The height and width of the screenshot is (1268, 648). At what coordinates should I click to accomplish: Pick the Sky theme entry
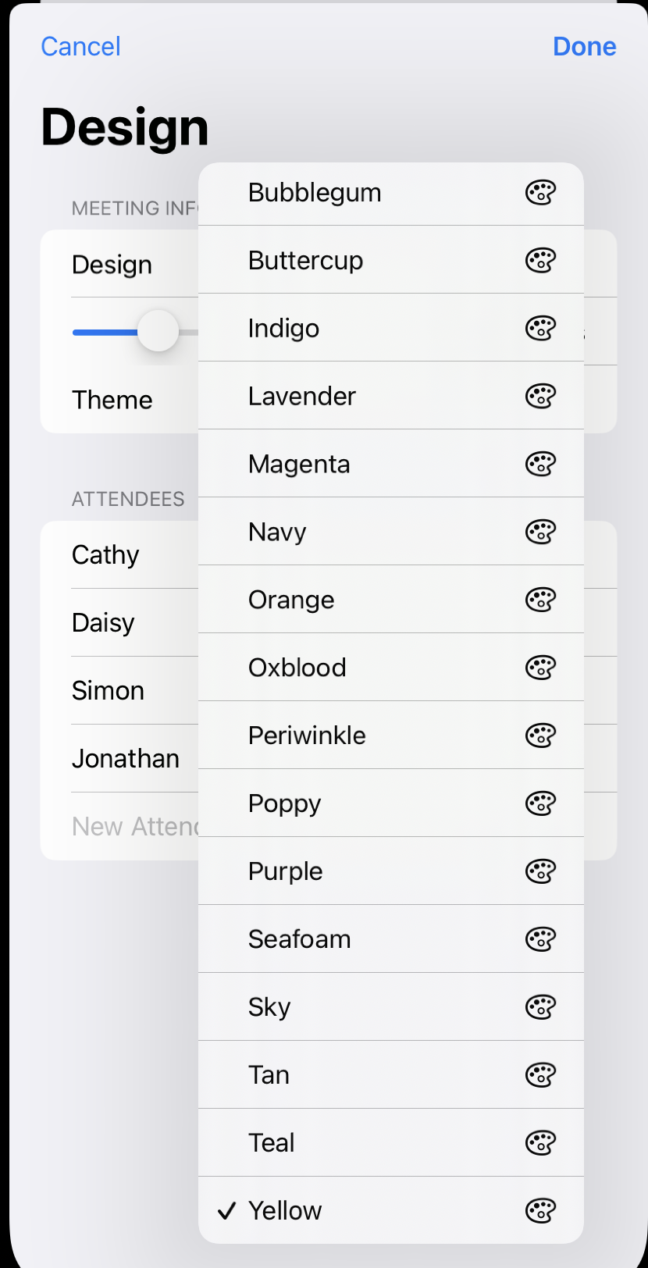click(269, 1007)
